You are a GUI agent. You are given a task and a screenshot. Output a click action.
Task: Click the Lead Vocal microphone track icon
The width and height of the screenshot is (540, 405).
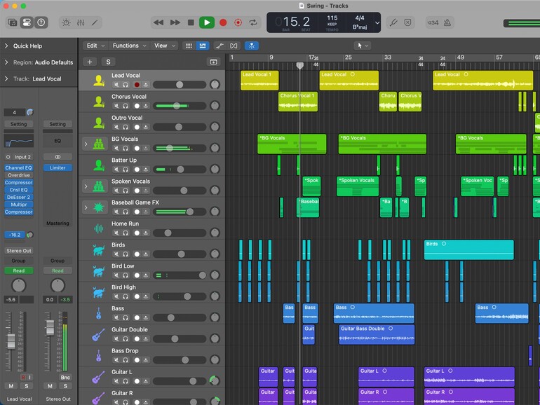pyautogui.click(x=99, y=81)
